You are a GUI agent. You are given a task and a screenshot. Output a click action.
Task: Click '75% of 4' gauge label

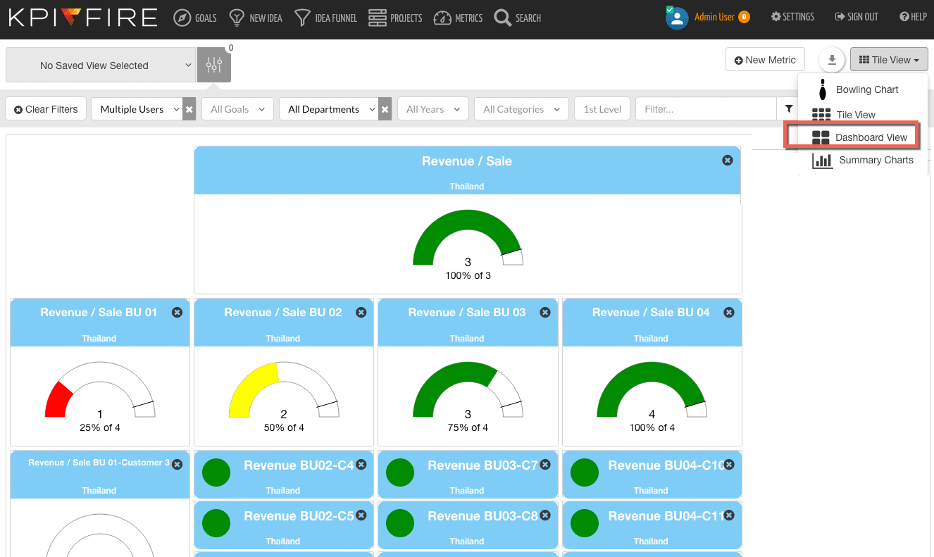pyautogui.click(x=468, y=427)
